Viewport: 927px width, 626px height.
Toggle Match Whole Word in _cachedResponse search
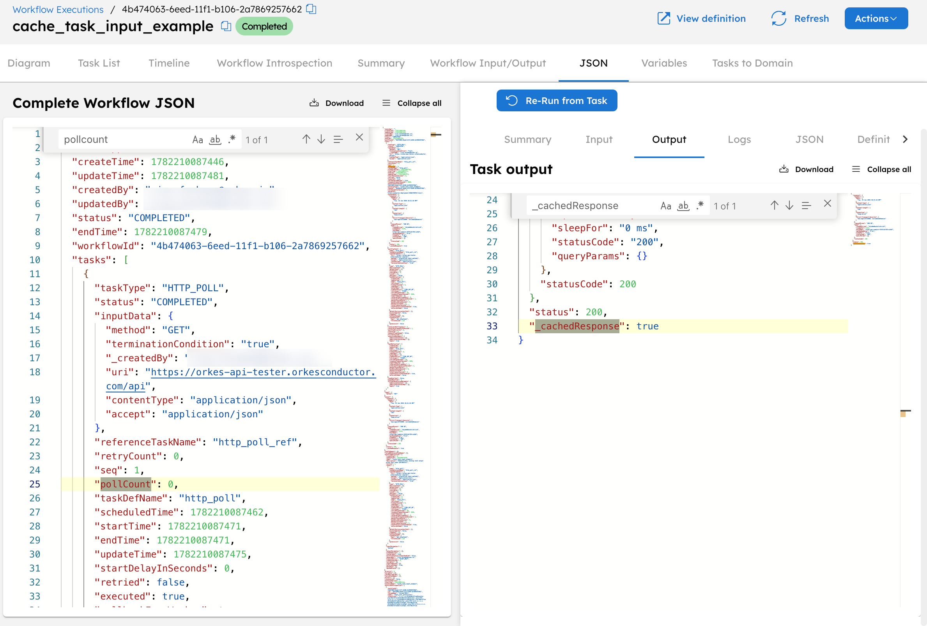[683, 206]
